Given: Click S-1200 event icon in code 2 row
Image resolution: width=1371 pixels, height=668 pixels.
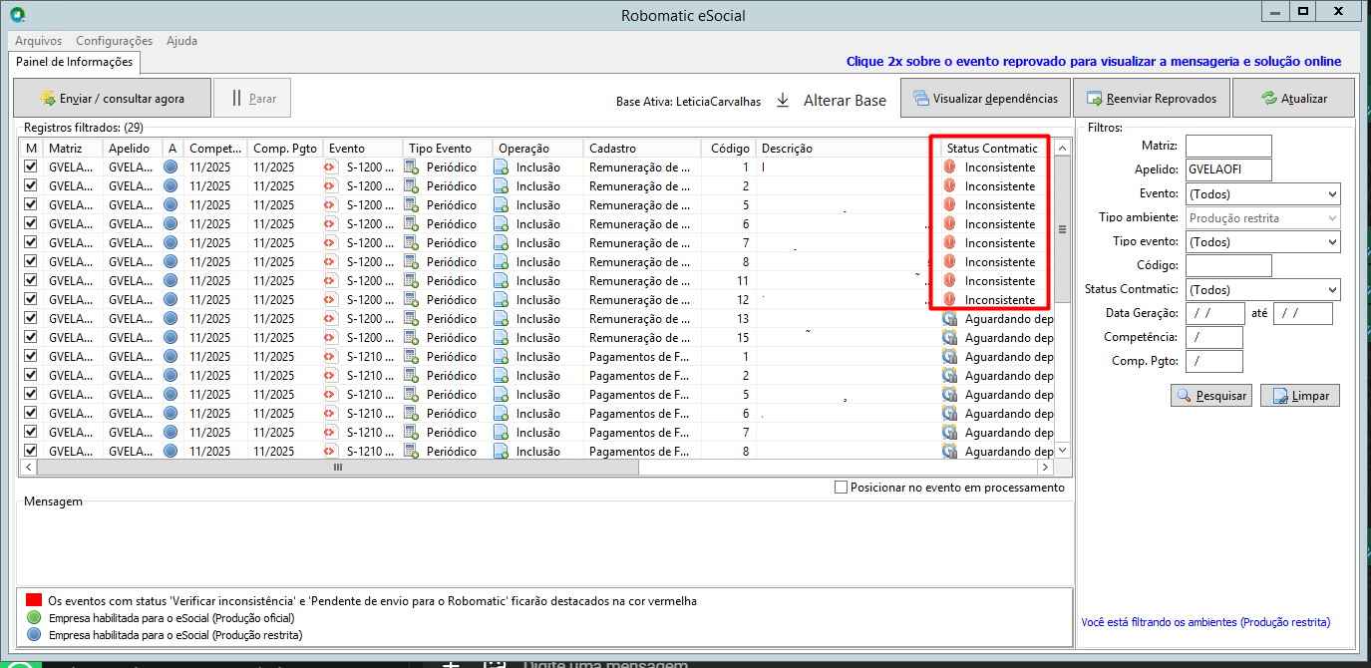Looking at the screenshot, I should (x=331, y=186).
